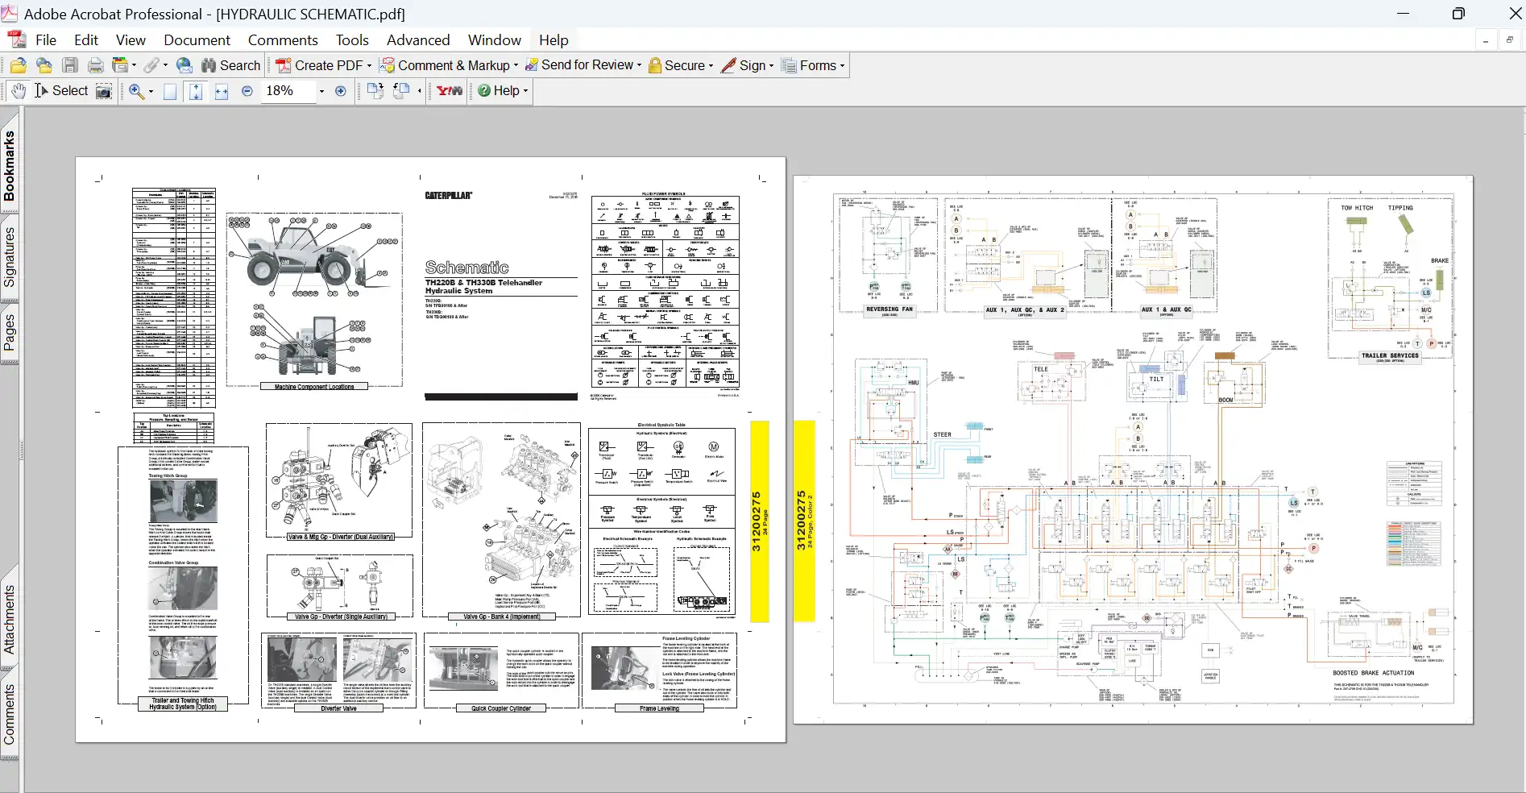Click Send for Review button
1526x793 pixels.
579,65
